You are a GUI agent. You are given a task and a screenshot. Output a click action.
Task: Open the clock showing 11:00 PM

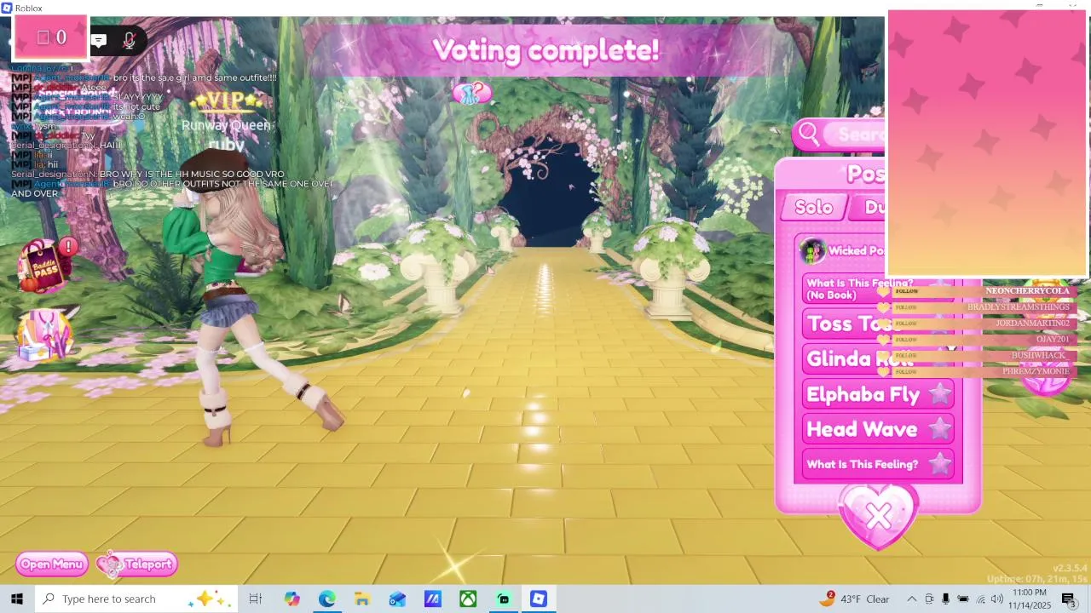point(1030,599)
